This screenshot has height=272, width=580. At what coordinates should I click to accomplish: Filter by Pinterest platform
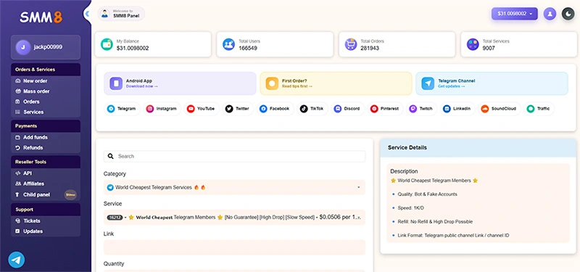[x=386, y=109]
